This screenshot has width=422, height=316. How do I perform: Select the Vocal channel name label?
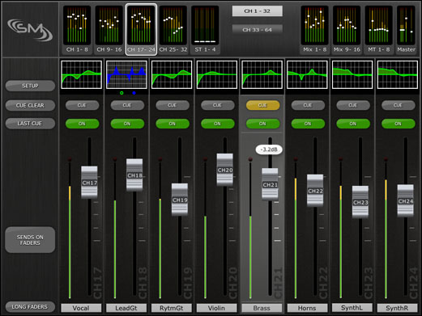pyautogui.click(x=81, y=308)
